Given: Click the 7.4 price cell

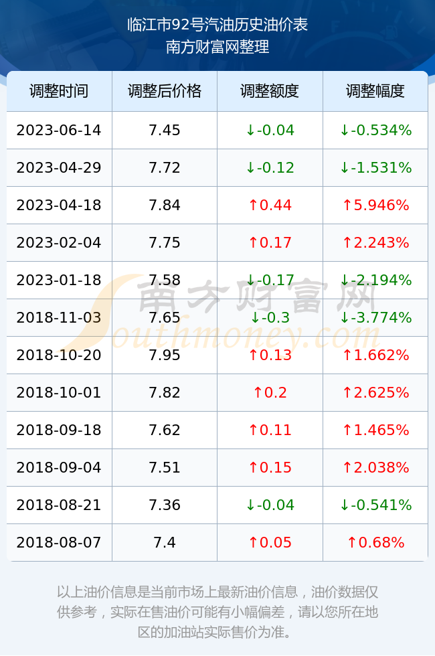Looking at the screenshot, I should [x=165, y=542].
